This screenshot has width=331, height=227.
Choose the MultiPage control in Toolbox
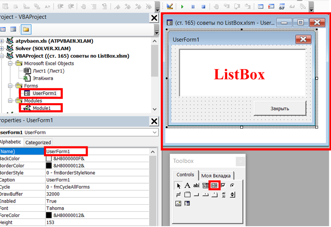coord(214,195)
